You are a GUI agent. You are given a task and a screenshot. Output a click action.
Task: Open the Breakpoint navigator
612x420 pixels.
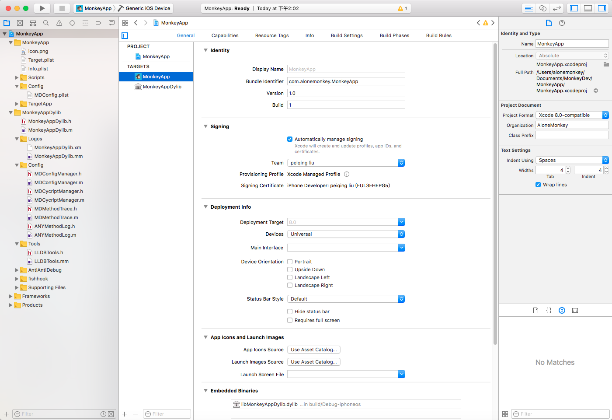point(98,23)
